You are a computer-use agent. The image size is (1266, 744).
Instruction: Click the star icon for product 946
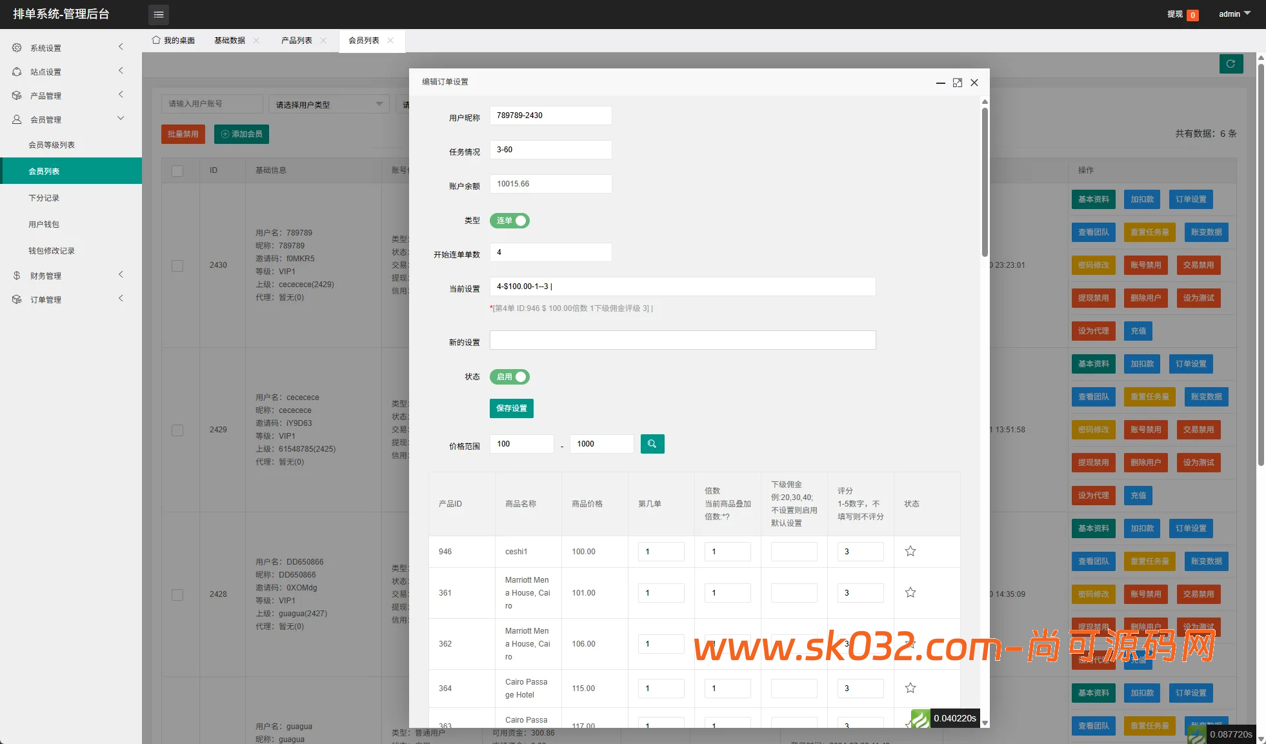point(910,551)
